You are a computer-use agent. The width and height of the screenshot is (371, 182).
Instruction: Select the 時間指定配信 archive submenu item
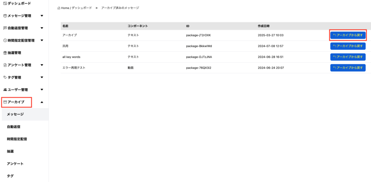[17, 139]
